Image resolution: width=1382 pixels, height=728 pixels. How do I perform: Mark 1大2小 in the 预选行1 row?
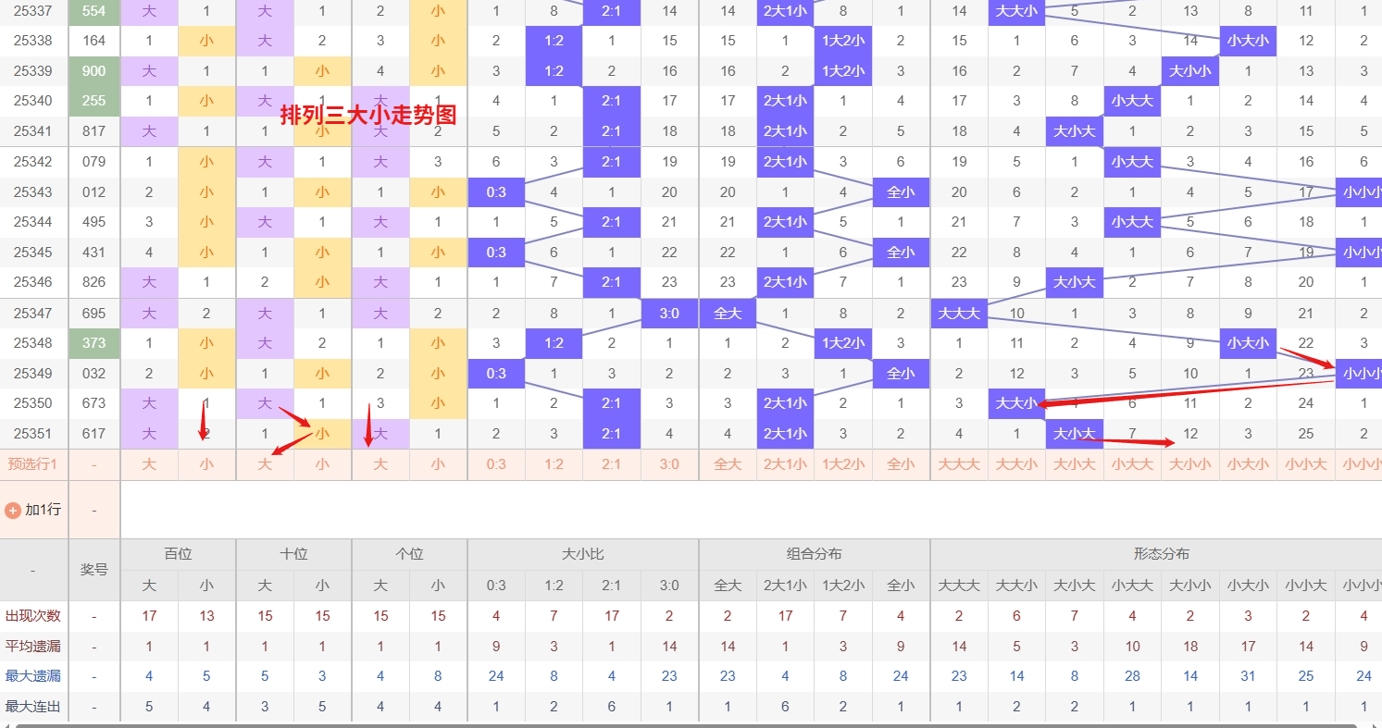843,464
